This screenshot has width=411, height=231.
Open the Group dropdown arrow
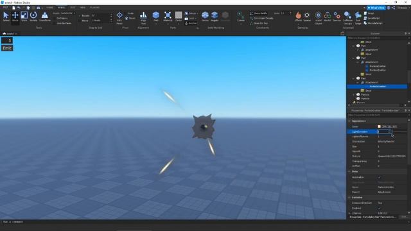click(x=197, y=13)
